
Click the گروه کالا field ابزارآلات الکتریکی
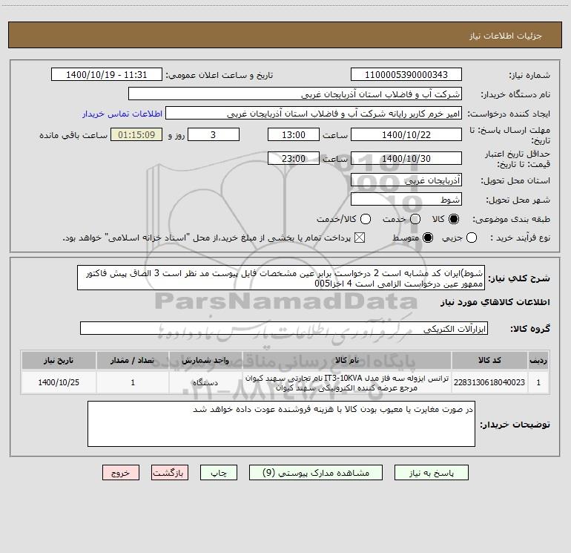pos(284,328)
